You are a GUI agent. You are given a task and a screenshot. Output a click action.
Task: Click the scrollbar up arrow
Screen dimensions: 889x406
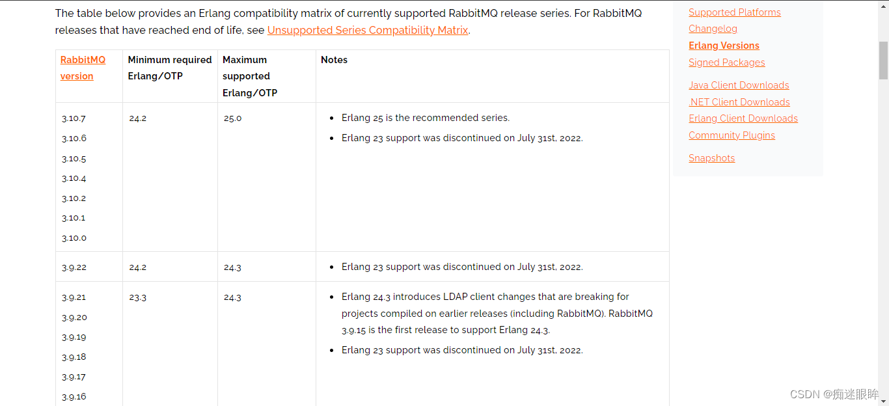884,6
